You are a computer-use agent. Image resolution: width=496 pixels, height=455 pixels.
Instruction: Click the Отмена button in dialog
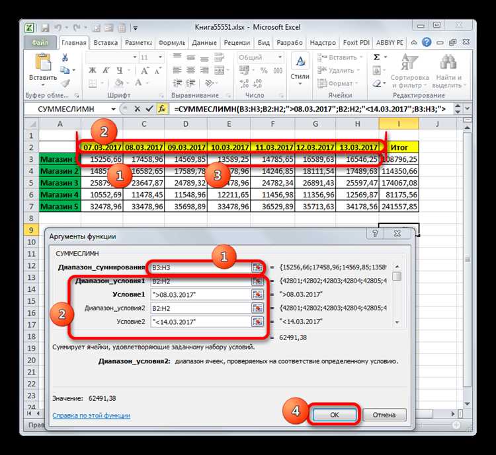[384, 415]
